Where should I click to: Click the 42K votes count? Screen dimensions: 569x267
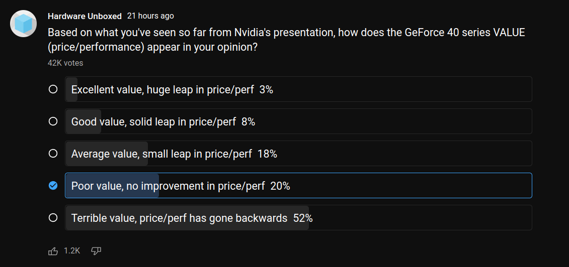65,63
